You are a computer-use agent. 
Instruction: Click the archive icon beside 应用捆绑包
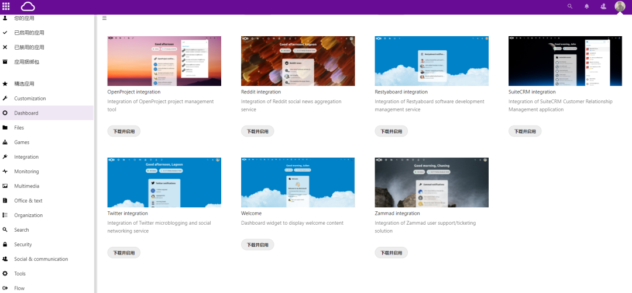pyautogui.click(x=5, y=62)
